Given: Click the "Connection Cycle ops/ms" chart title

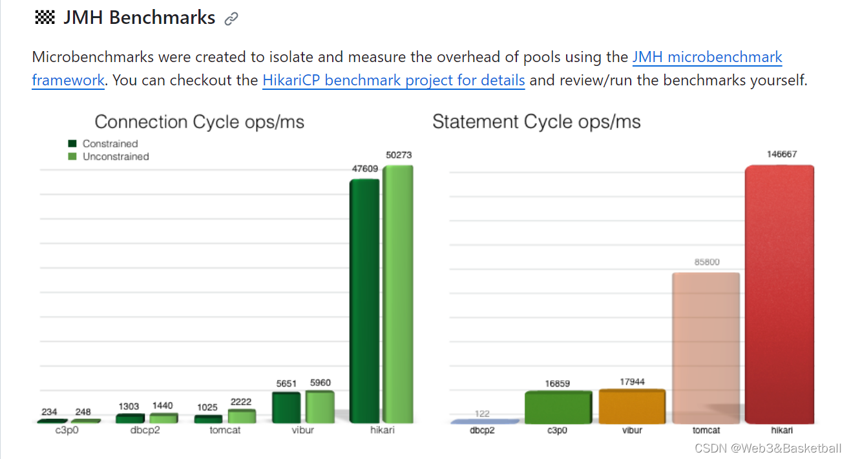Looking at the screenshot, I should point(200,122).
